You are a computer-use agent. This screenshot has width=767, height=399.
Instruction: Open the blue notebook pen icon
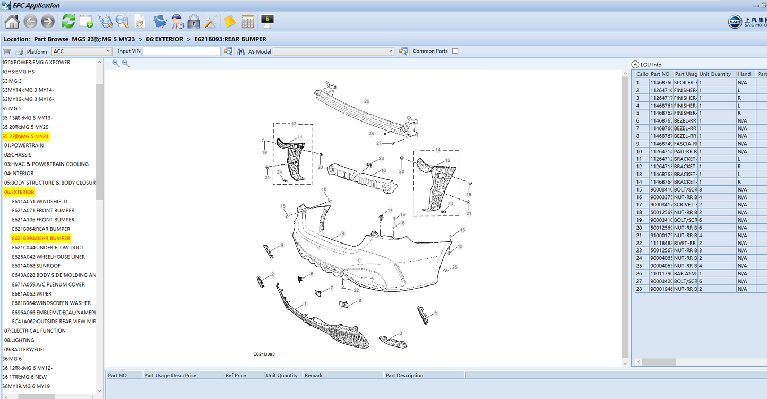point(160,21)
